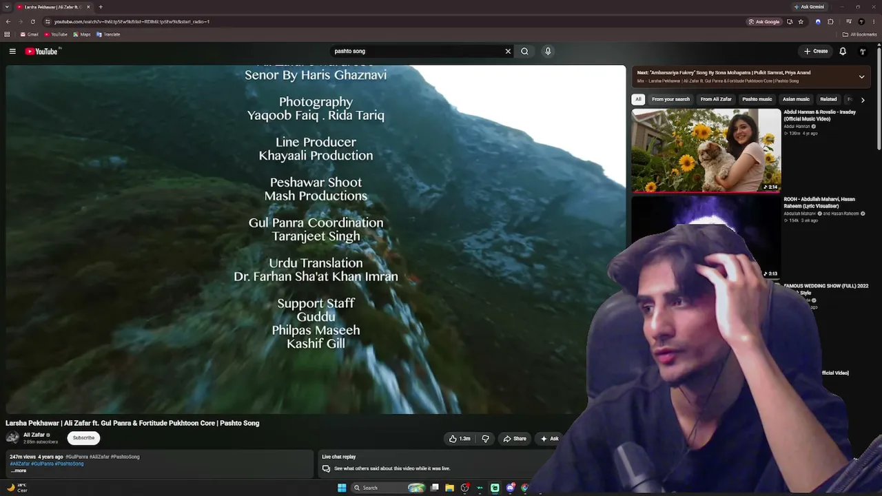Submit search with the magnifier icon
Image resolution: width=882 pixels, height=496 pixels.
click(x=524, y=51)
